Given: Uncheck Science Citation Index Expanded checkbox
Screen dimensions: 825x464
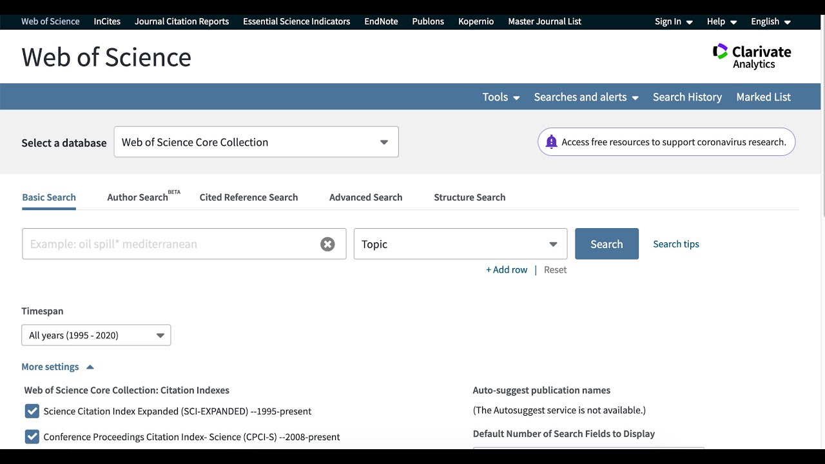Looking at the screenshot, I should 32,411.
